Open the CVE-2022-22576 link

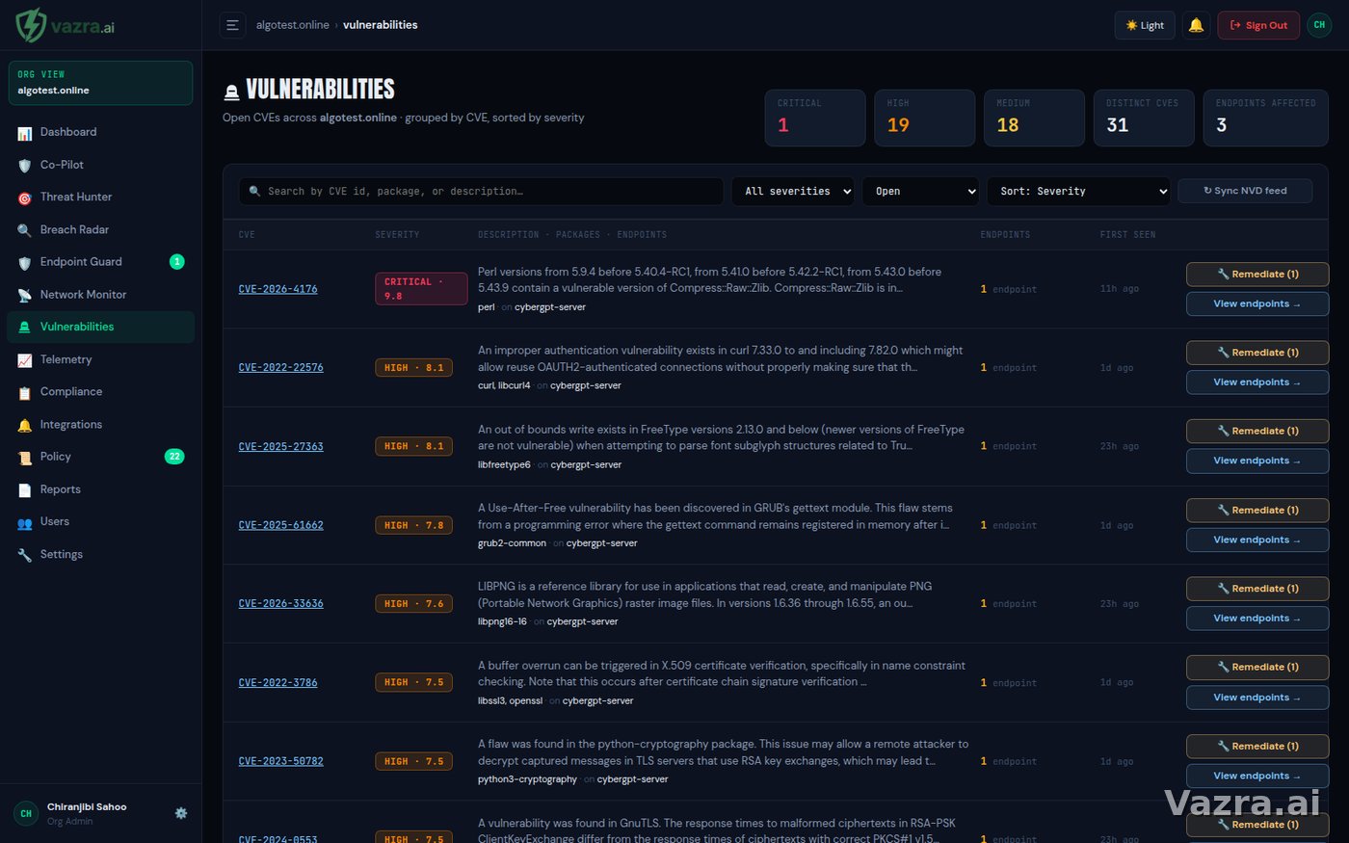click(x=280, y=368)
